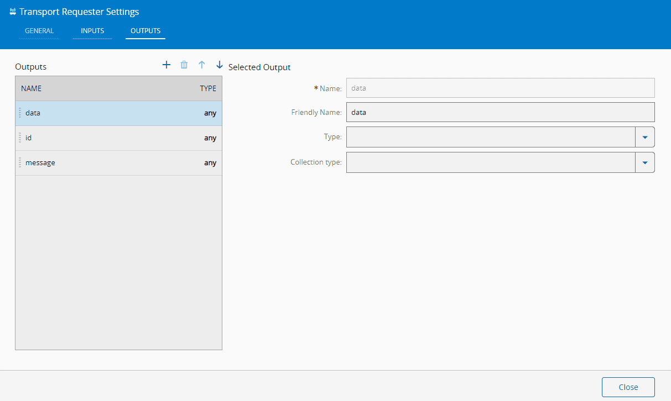Delete the selected output using trash icon
The image size is (671, 401).
click(184, 65)
